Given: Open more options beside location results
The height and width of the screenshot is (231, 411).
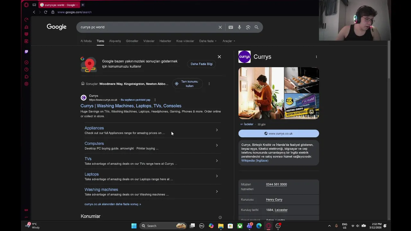Looking at the screenshot, I should pyautogui.click(x=209, y=84).
